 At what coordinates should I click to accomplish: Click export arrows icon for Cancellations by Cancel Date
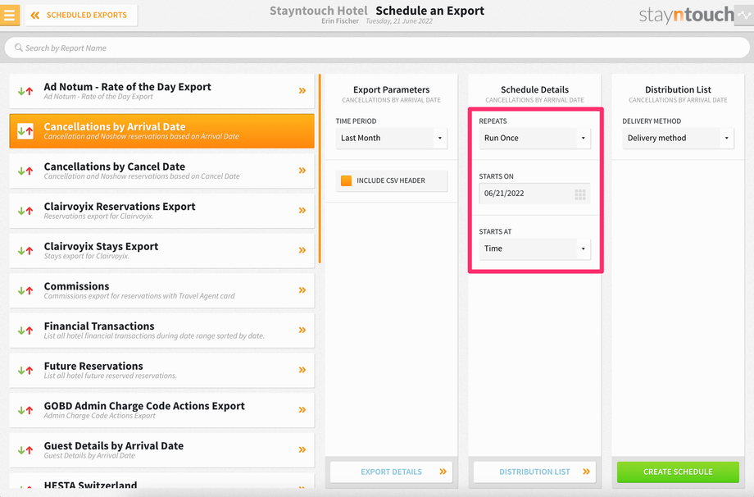click(x=25, y=171)
